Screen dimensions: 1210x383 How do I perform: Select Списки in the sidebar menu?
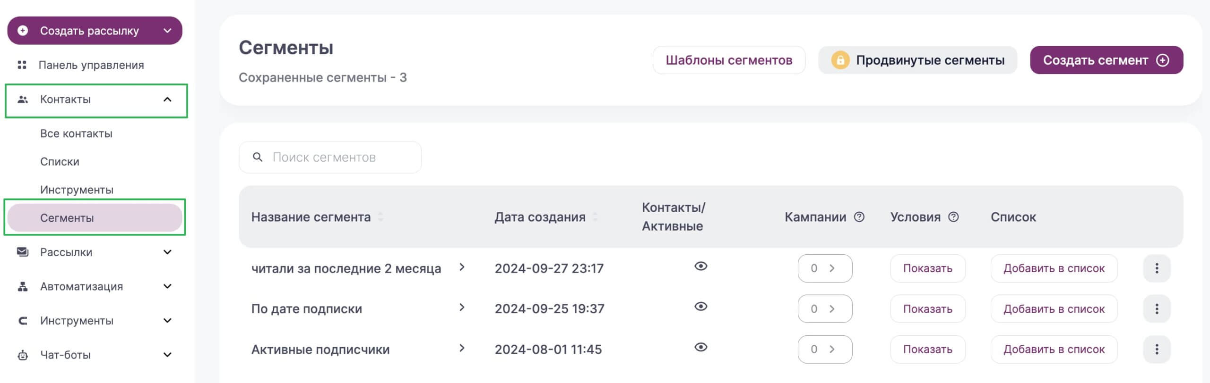point(60,162)
